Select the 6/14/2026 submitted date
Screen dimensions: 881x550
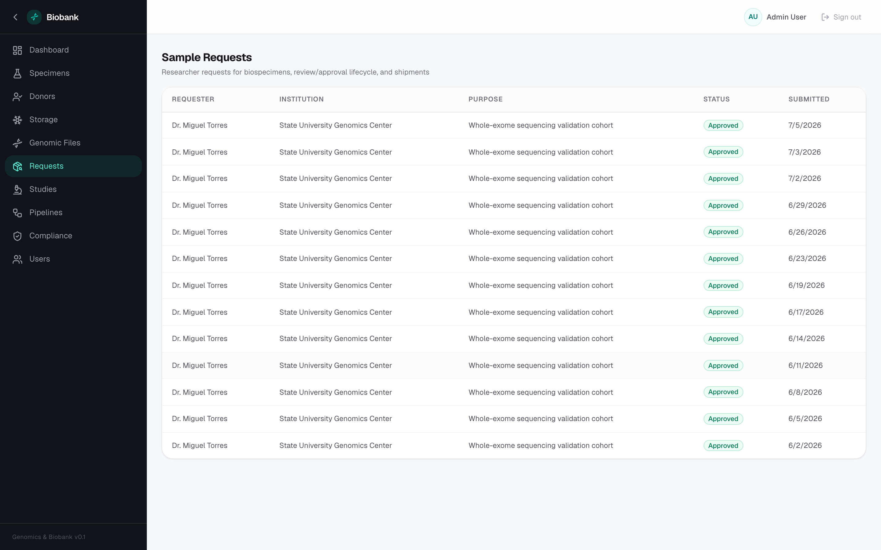(x=806, y=339)
